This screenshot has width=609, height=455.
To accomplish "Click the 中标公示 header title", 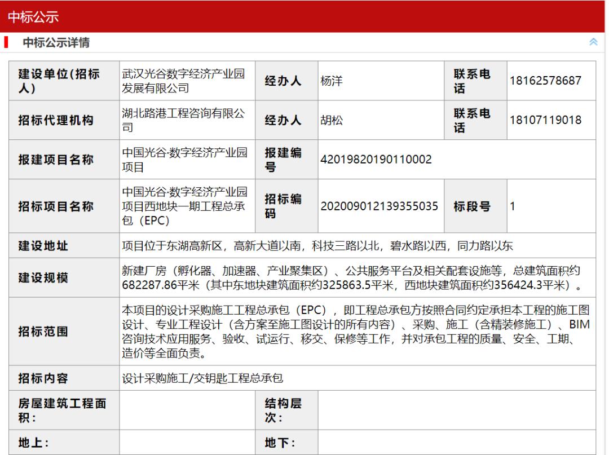I will pyautogui.click(x=33, y=17).
